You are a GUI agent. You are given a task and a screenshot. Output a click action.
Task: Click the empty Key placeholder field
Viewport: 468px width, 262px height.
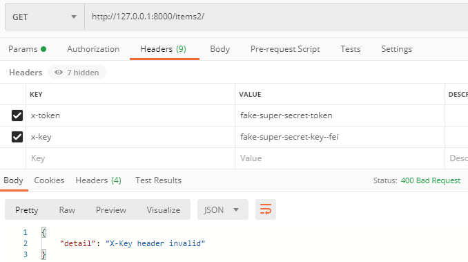(130, 158)
